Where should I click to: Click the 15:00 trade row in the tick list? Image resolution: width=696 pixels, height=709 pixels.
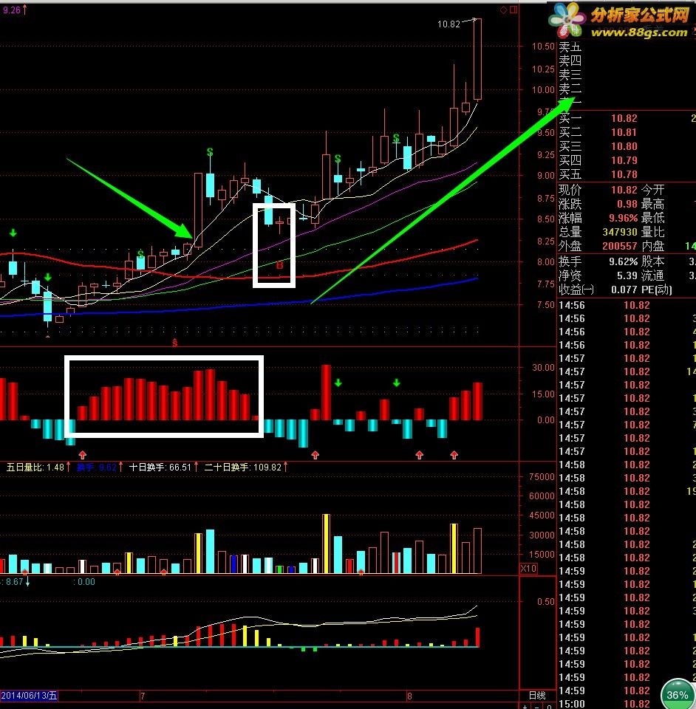pyautogui.click(x=627, y=704)
